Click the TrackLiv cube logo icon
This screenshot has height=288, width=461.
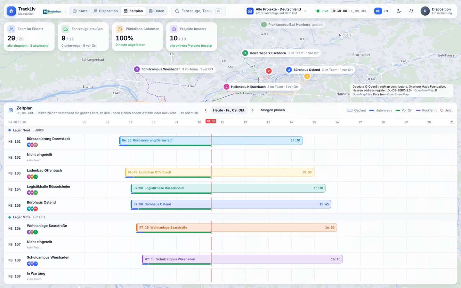click(x=11, y=11)
